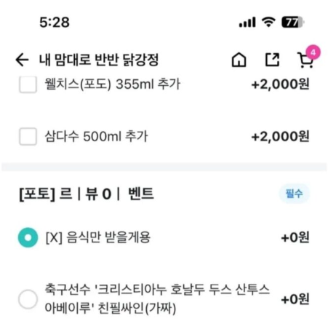
Task: Tap the [X] 음식만 받을게용 label text
Action: coord(98,237)
